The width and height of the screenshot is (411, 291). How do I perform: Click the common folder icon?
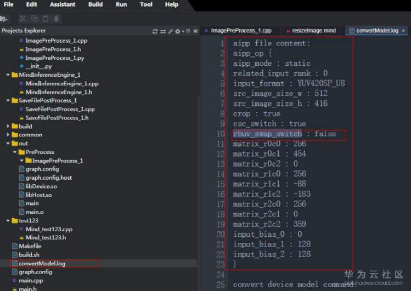click(15, 135)
